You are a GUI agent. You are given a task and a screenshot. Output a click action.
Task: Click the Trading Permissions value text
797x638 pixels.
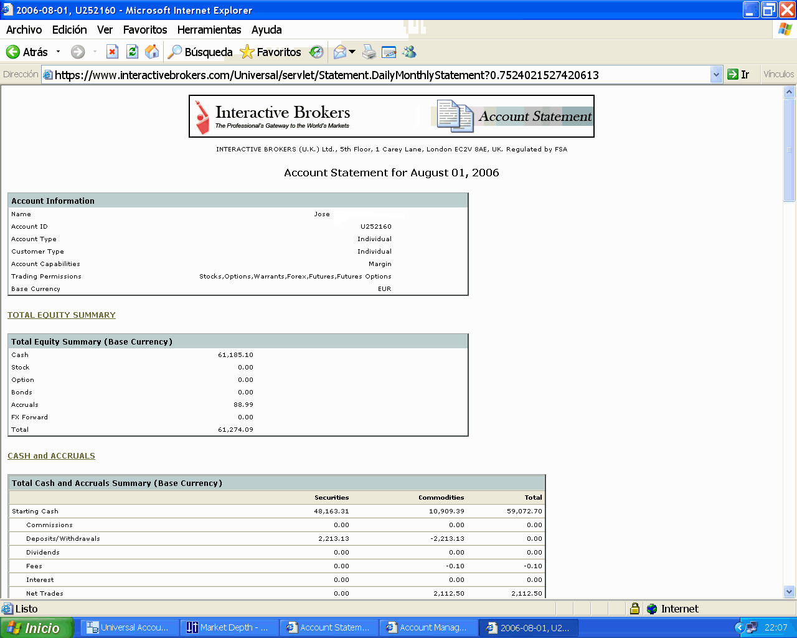tap(295, 276)
